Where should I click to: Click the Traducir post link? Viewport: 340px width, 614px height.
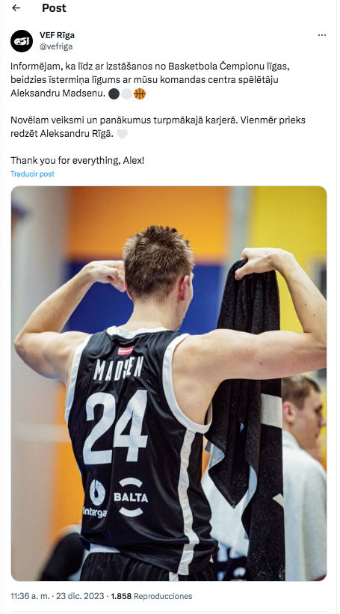pyautogui.click(x=32, y=174)
